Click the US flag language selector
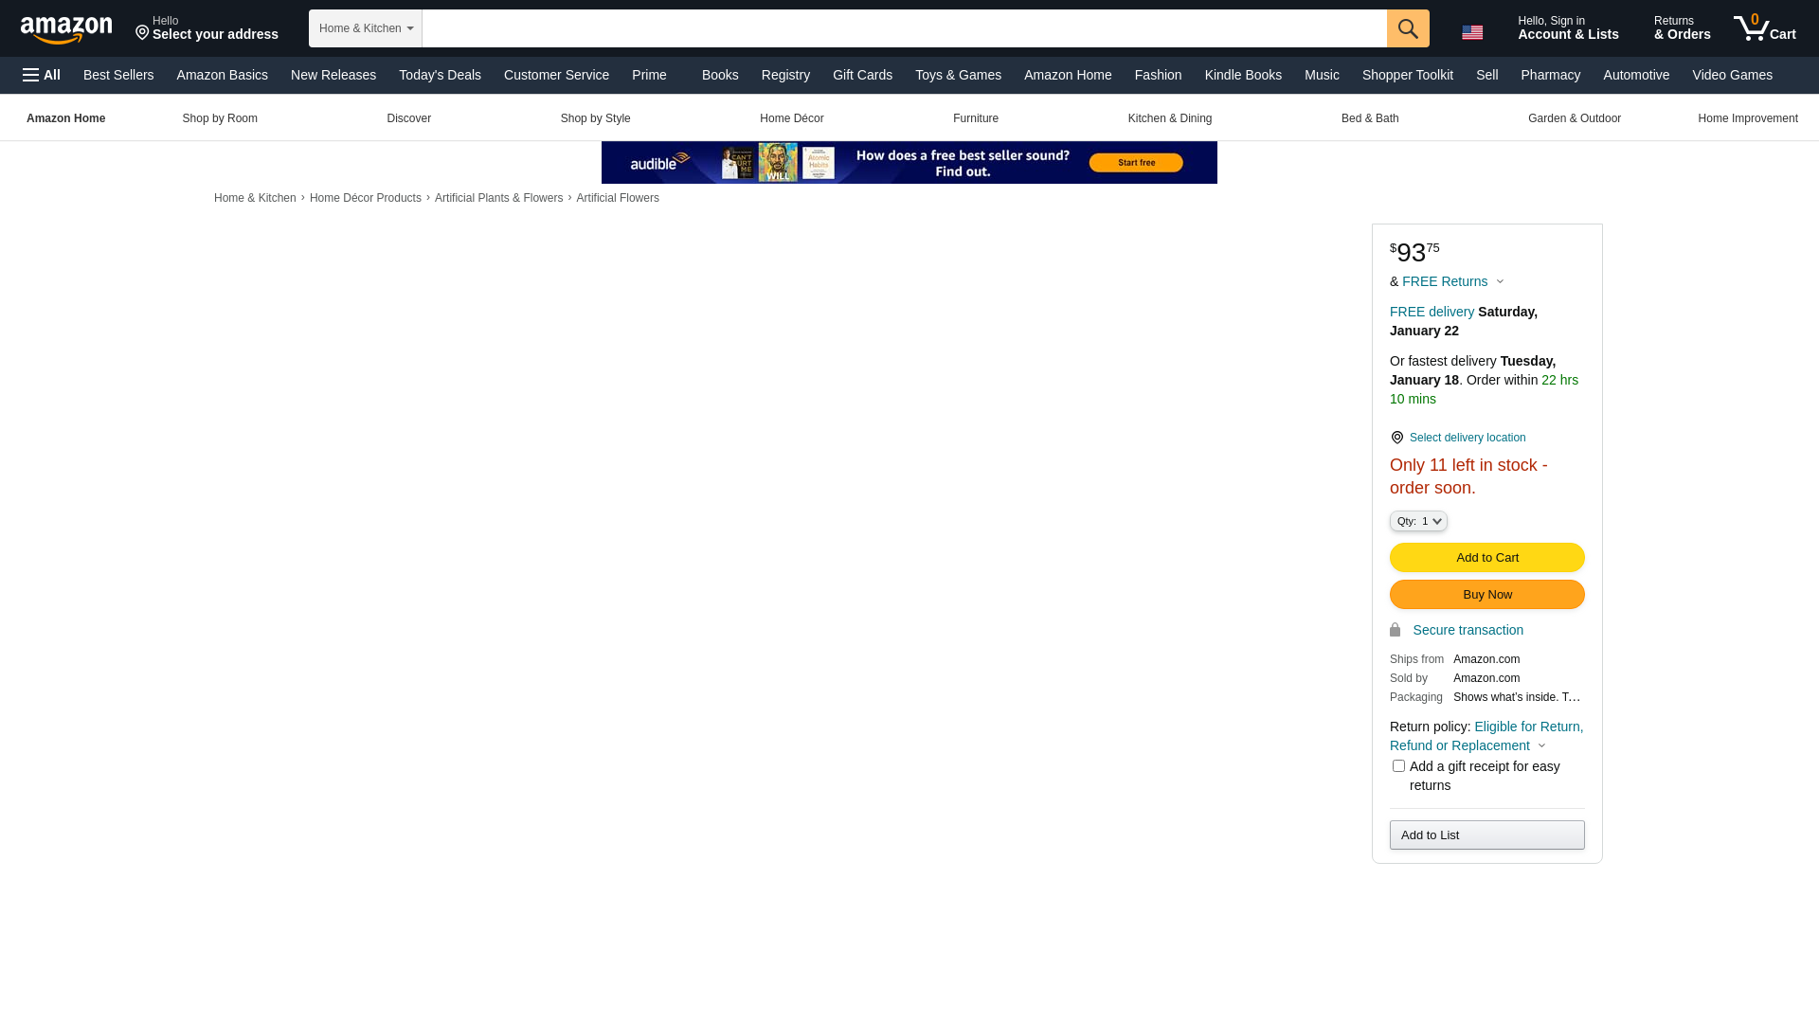Viewport: 1819px width, 1023px height. [1472, 32]
